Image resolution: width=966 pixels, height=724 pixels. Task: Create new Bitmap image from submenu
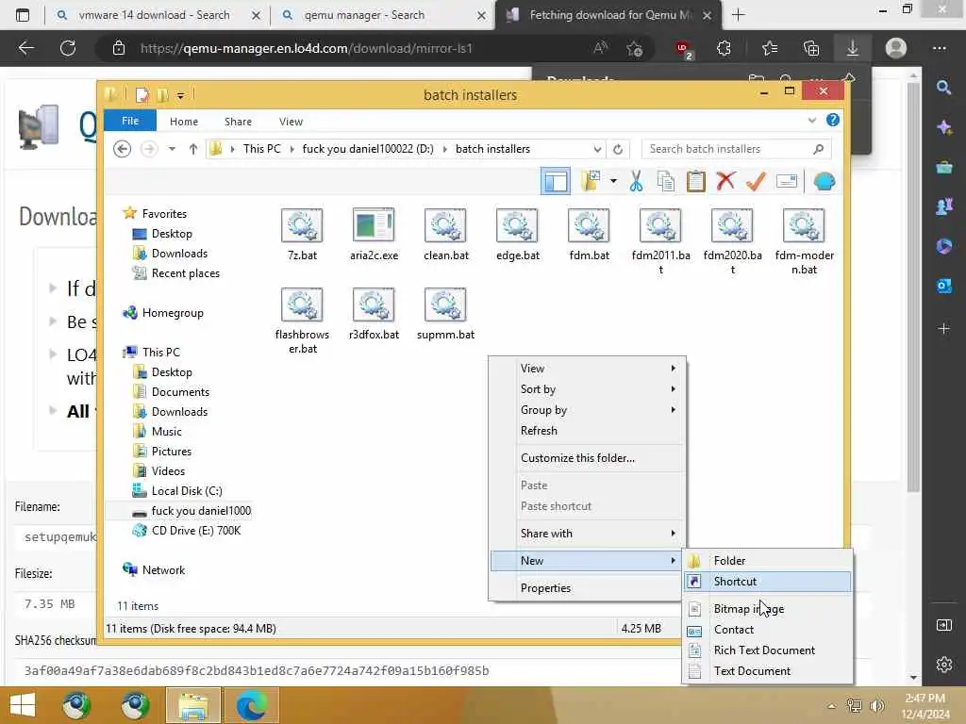(x=768, y=609)
